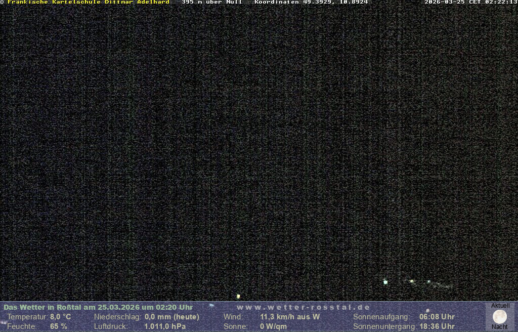Click the Niederschlag value 0,0 mm (heute)
518x332 pixels.
(x=172, y=317)
